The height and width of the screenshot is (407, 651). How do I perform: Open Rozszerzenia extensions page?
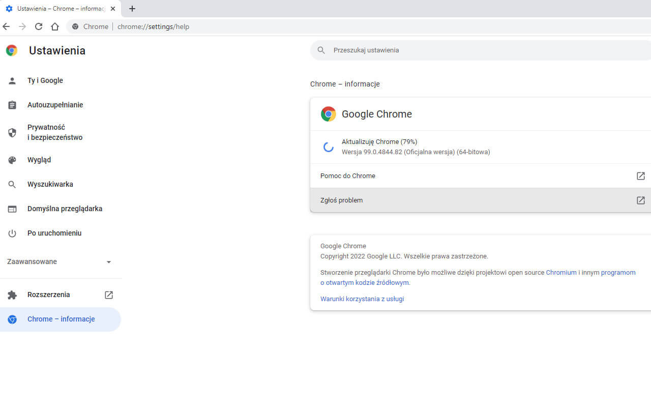point(61,295)
